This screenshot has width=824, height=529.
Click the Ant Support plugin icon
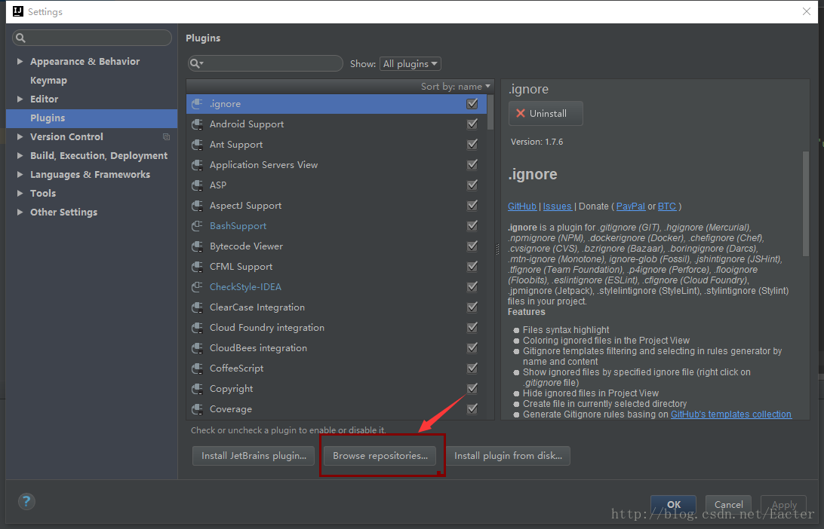tap(197, 145)
